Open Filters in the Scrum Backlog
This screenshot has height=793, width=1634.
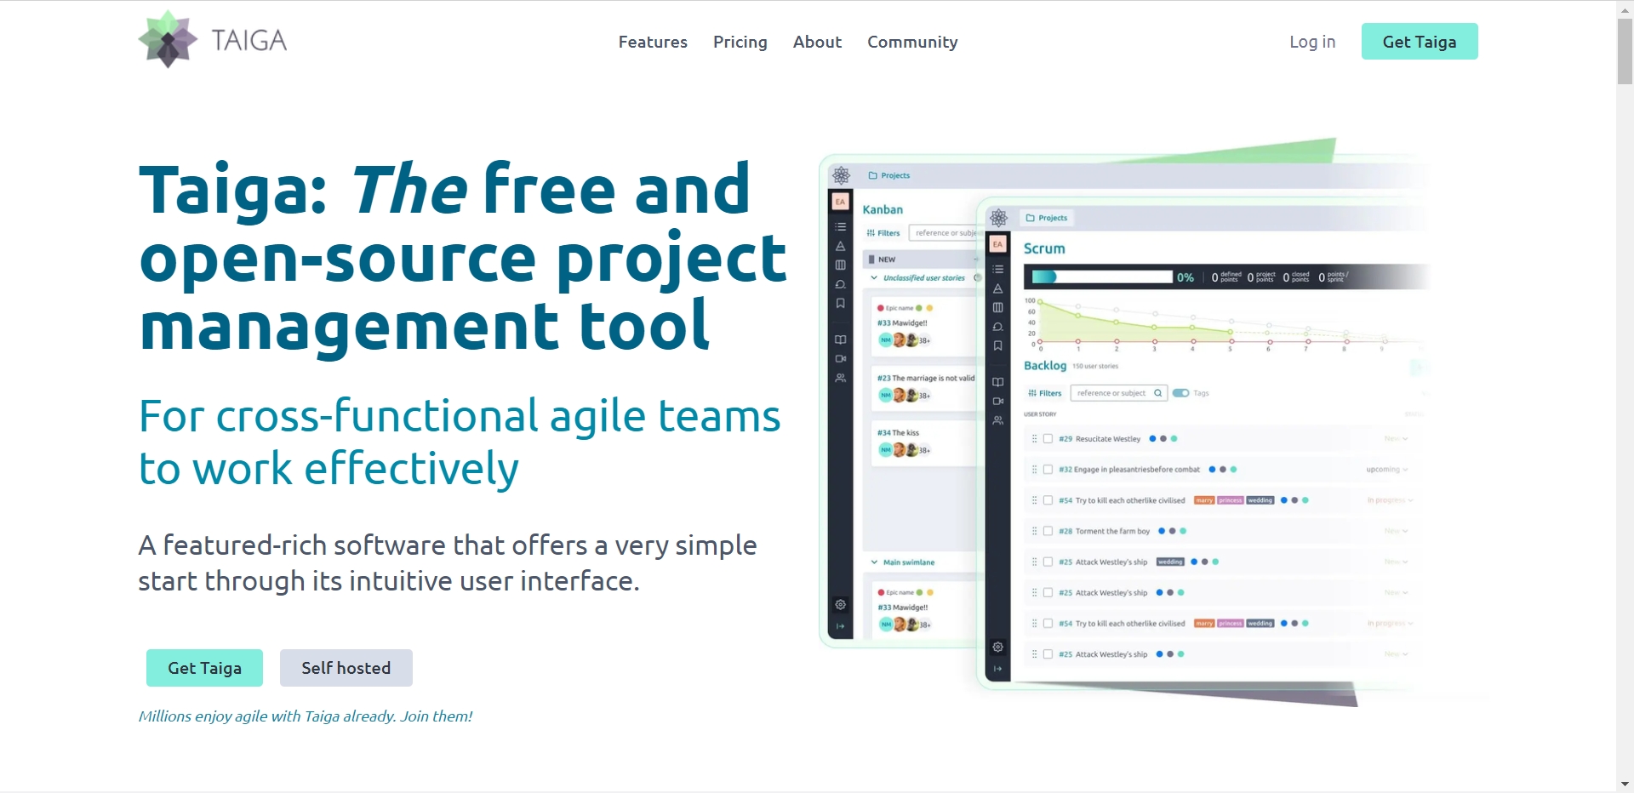point(1045,393)
